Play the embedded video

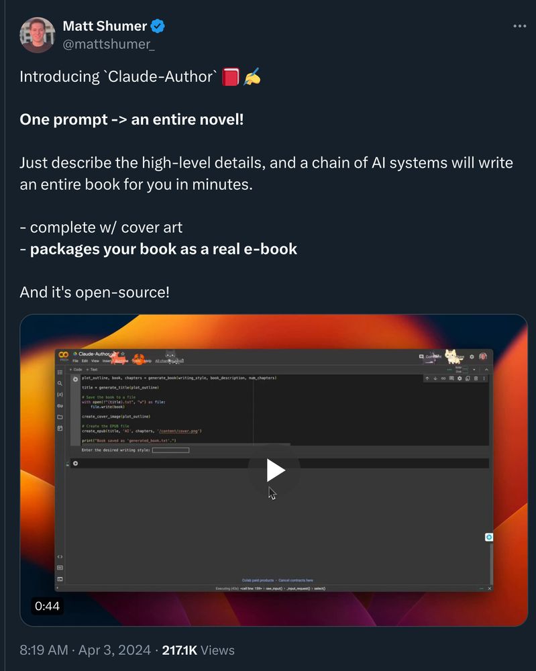click(x=274, y=470)
